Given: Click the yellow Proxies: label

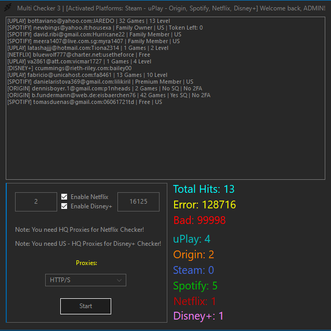Looking at the screenshot, I should coord(86,263).
